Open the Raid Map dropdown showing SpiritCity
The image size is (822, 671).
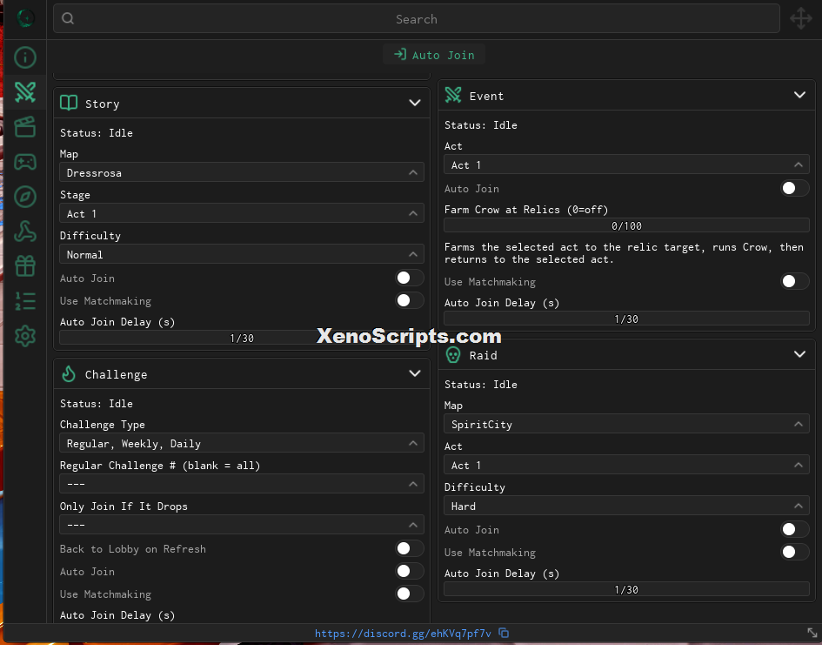[x=626, y=424]
